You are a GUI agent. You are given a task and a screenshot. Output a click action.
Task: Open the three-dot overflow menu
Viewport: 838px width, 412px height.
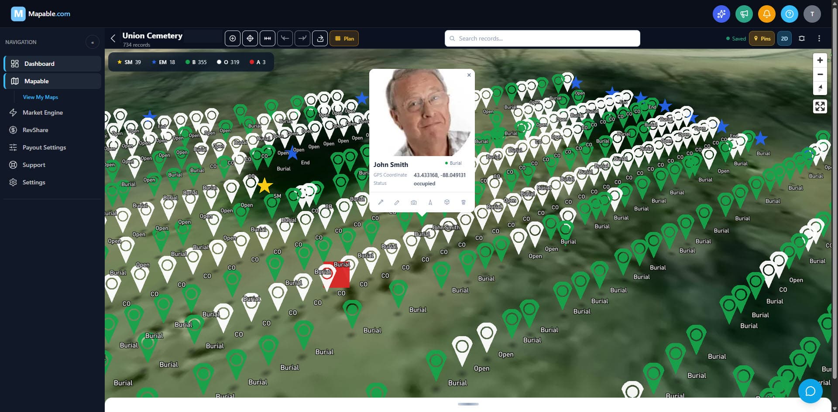click(819, 38)
